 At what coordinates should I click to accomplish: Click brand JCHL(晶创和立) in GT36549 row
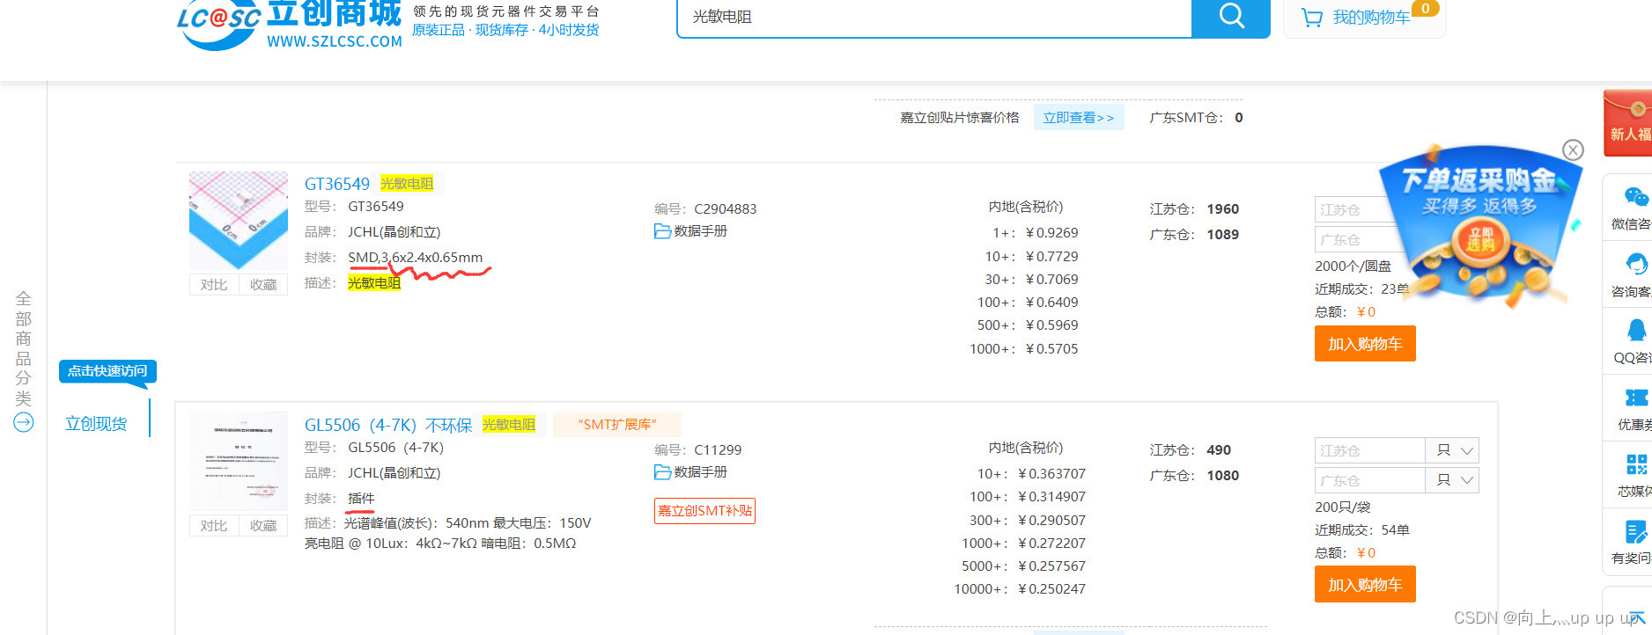click(395, 232)
